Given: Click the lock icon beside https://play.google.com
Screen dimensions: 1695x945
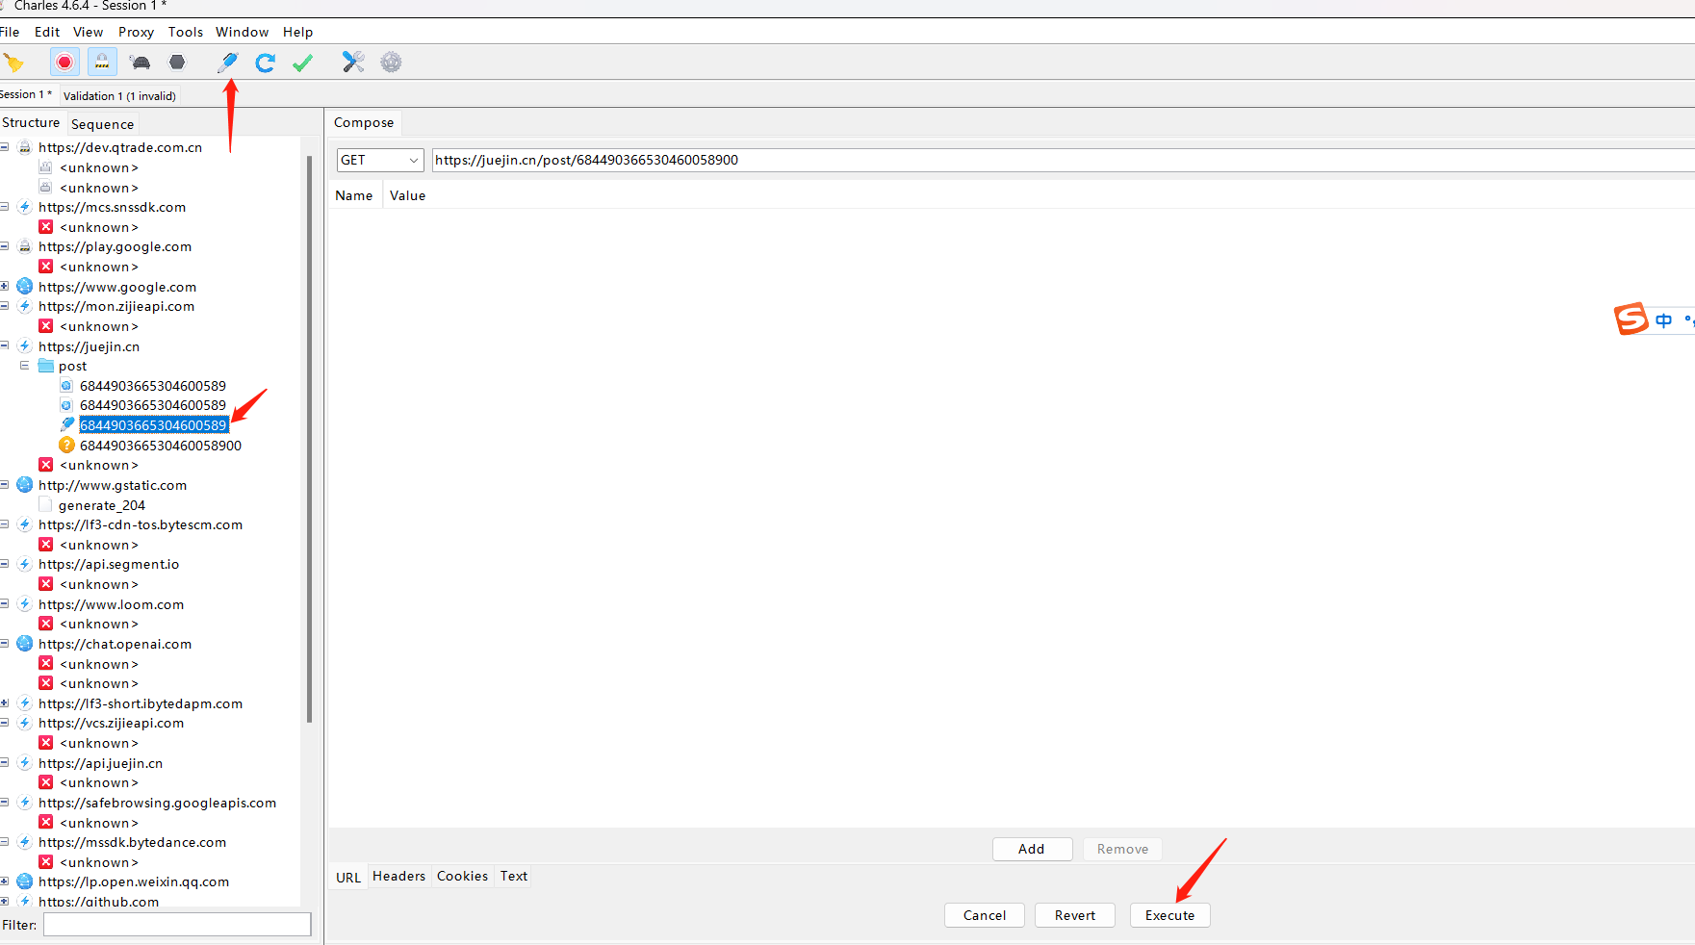Looking at the screenshot, I should coord(25,246).
